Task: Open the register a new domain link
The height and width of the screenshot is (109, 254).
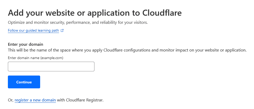Action: pos(35,100)
